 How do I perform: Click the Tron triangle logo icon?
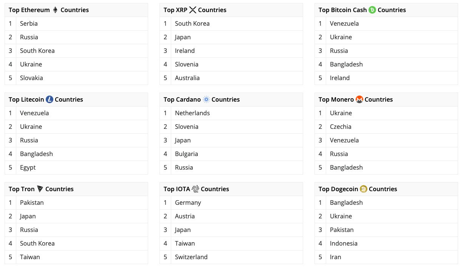[x=40, y=189]
